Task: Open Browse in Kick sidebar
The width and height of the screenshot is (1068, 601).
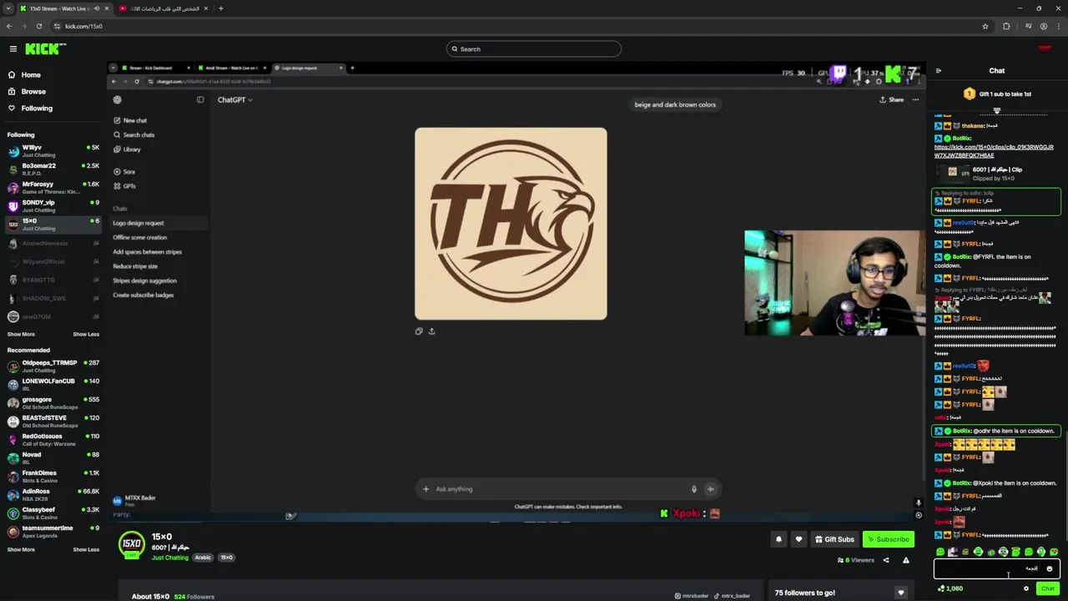Action: 33,92
